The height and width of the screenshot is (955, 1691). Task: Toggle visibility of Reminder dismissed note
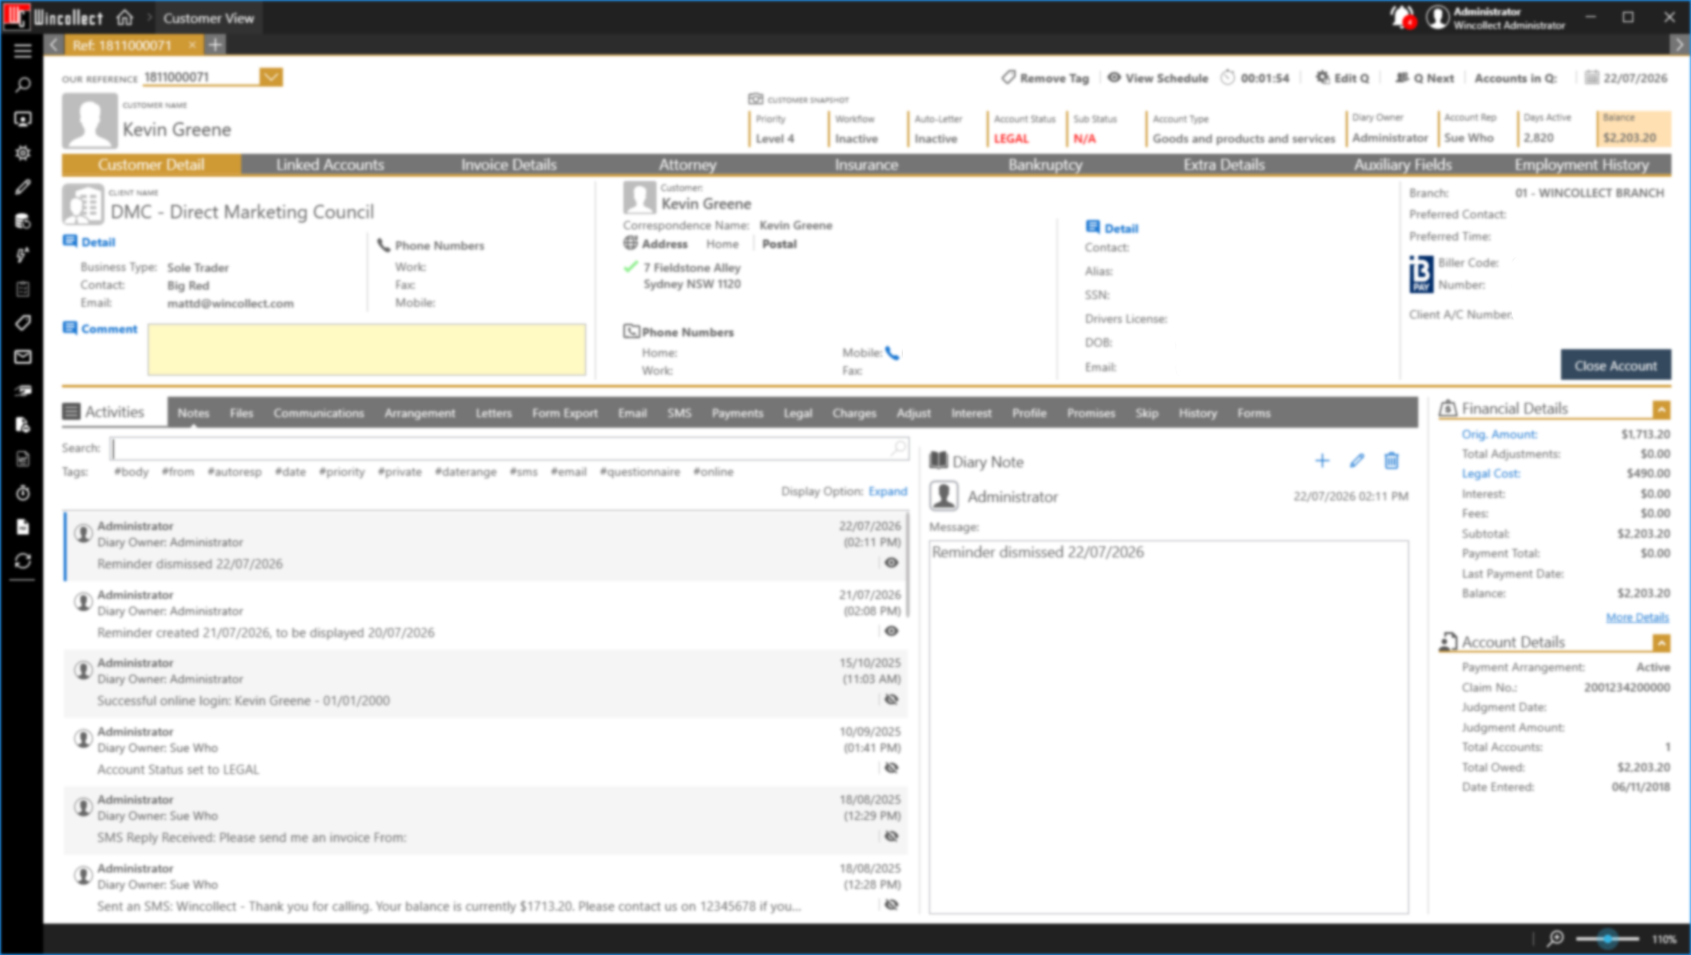tap(891, 562)
